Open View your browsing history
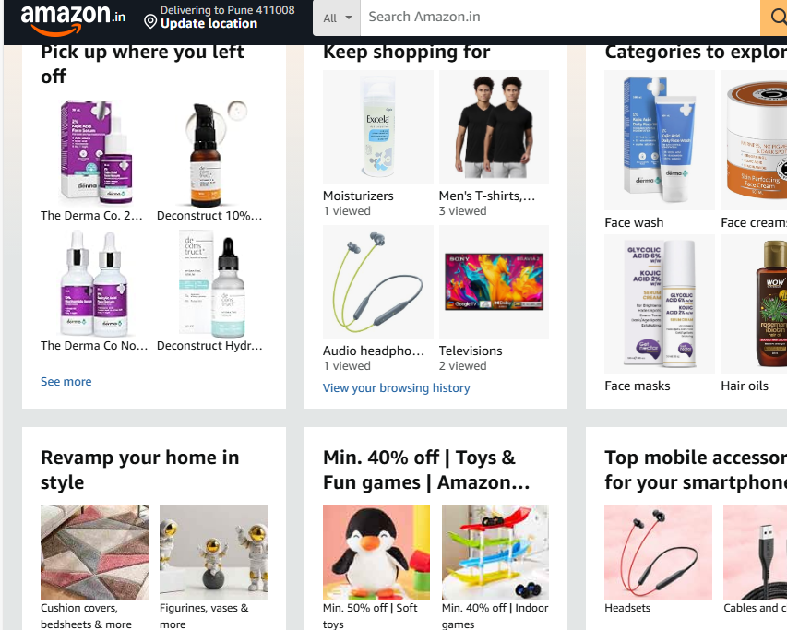The image size is (787, 630). (x=397, y=387)
